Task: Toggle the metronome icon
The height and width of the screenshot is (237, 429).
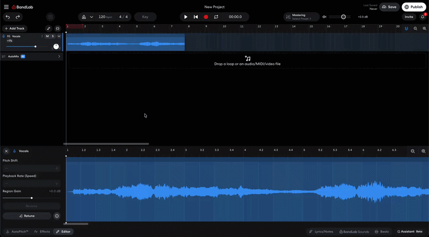Action: click(84, 17)
